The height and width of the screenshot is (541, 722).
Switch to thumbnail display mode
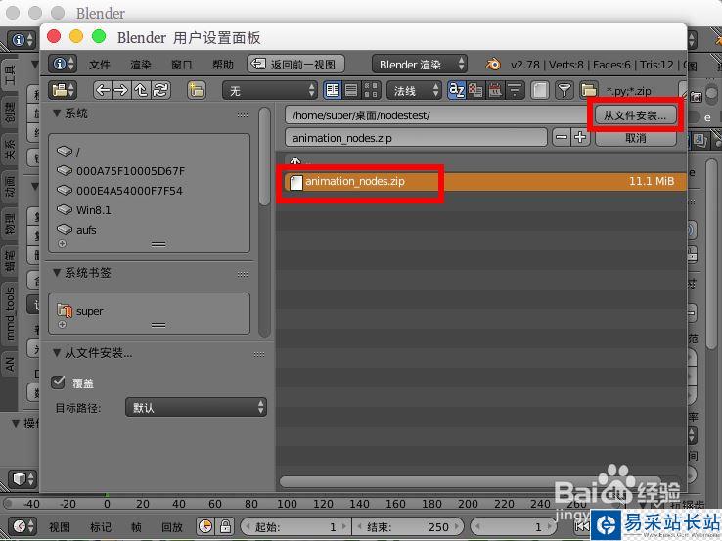pos(371,90)
